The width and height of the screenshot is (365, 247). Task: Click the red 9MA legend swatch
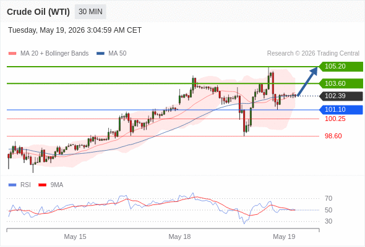pyautogui.click(x=42, y=185)
